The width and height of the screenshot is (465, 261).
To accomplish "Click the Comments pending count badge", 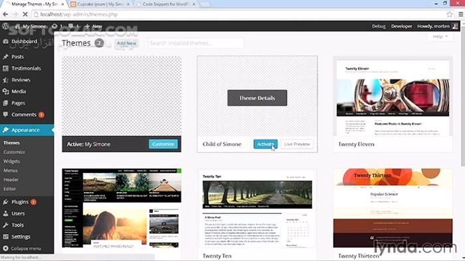I will 41,115.
